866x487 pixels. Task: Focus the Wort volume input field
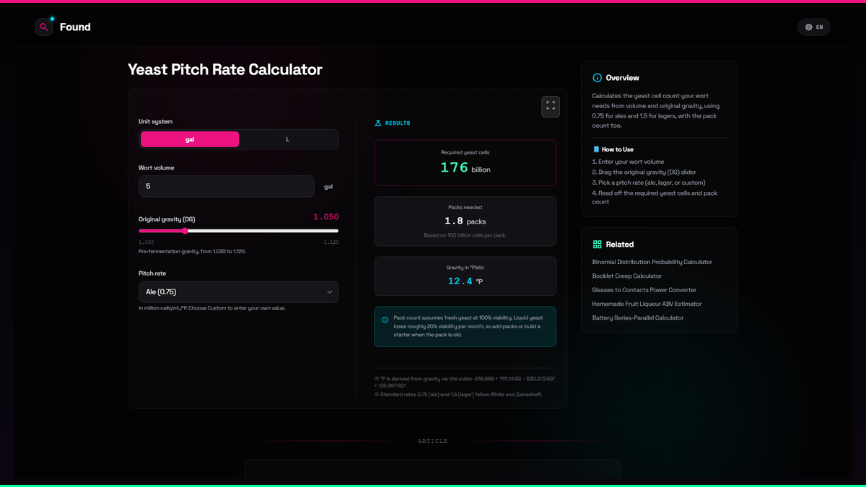227,186
